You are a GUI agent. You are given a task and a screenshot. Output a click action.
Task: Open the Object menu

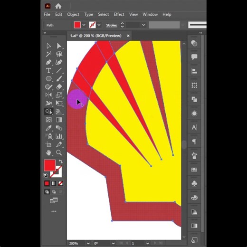click(73, 14)
